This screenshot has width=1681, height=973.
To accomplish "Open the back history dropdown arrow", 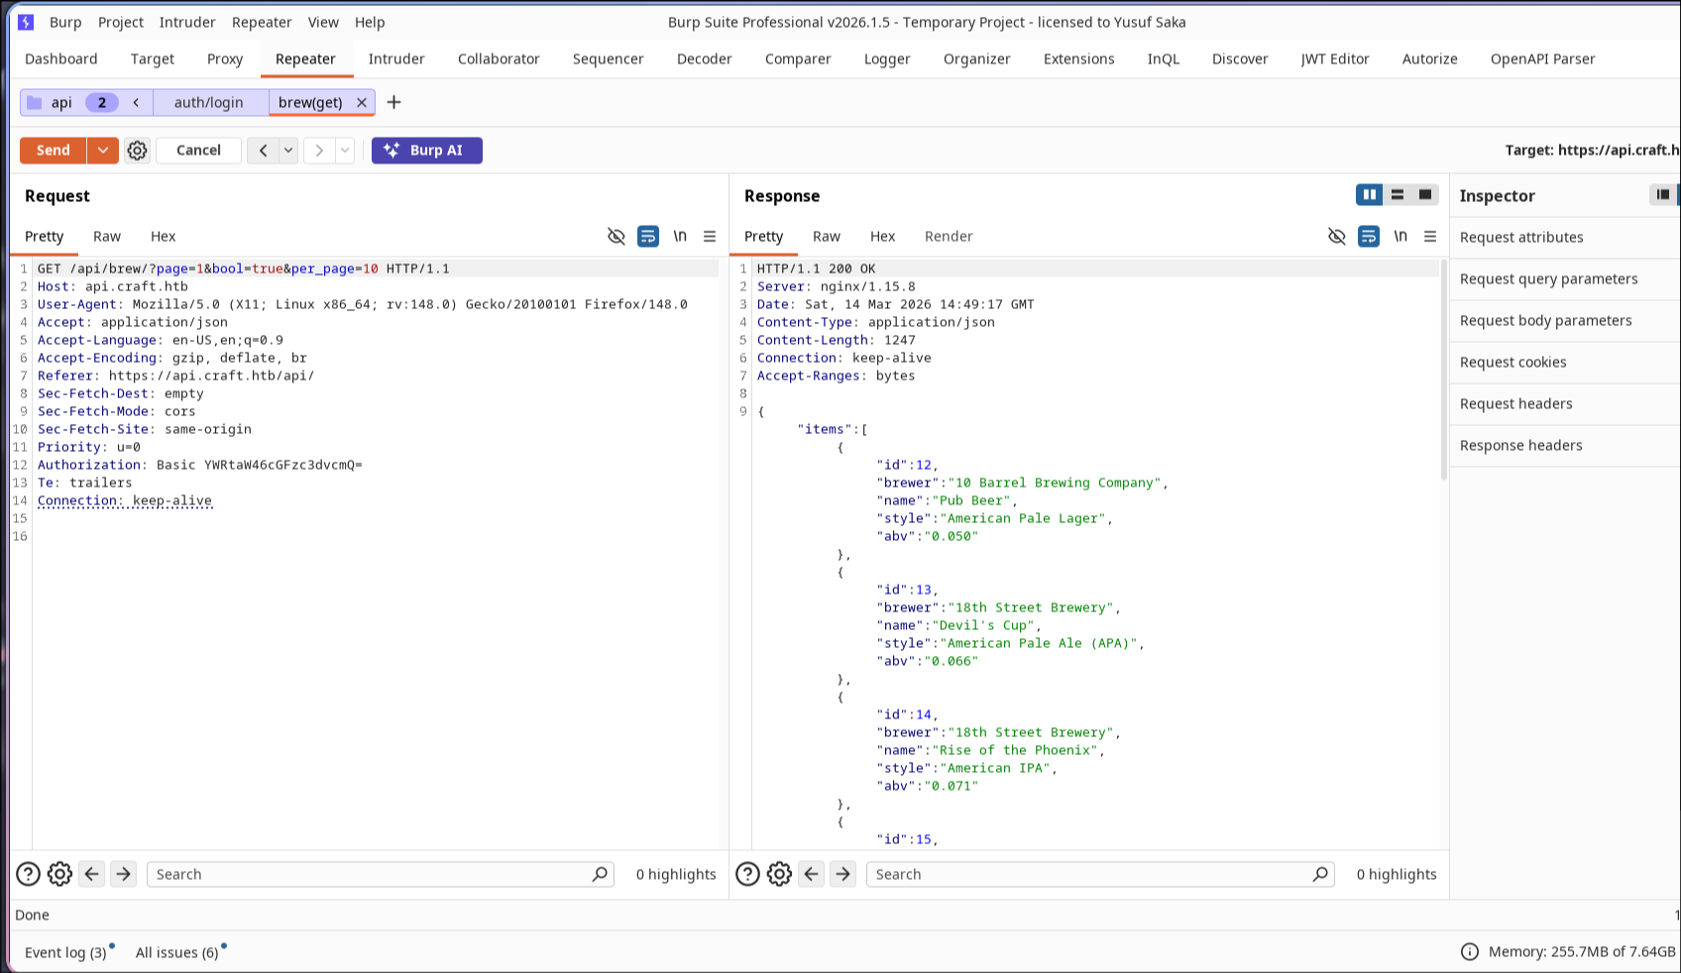I will pyautogui.click(x=288, y=151).
